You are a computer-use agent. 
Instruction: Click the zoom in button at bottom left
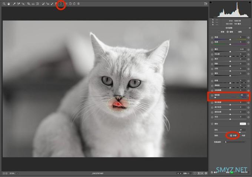(6, 173)
